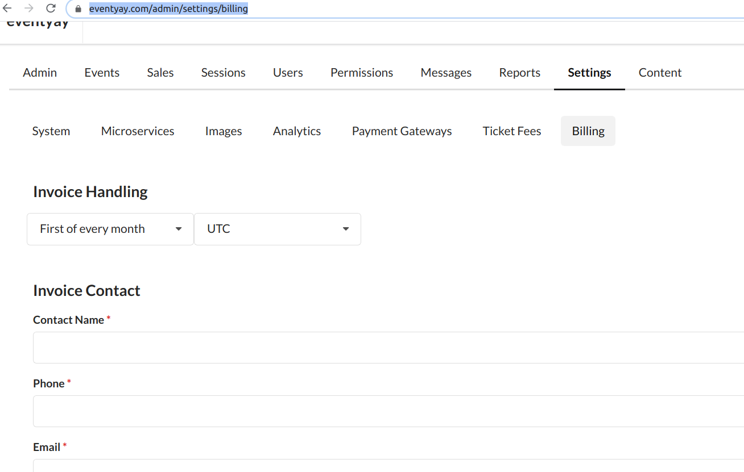Go to the Images sub-tab
The width and height of the screenshot is (744, 472).
tap(224, 131)
